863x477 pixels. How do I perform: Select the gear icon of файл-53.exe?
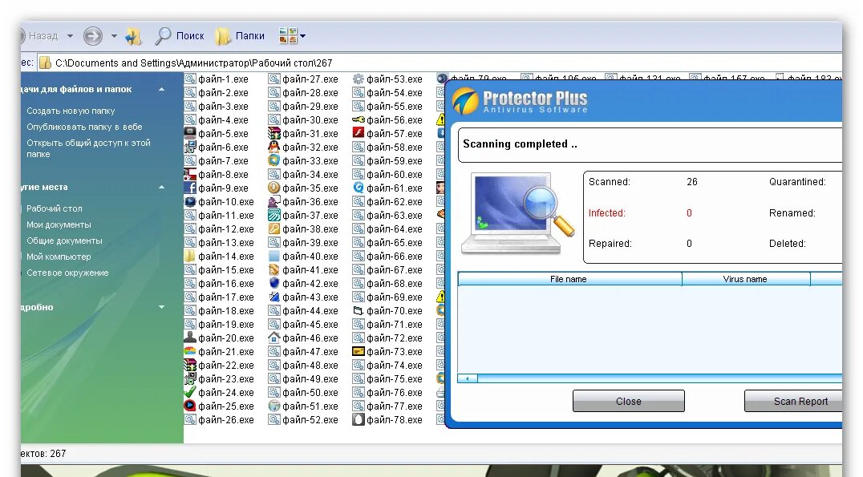click(x=359, y=79)
